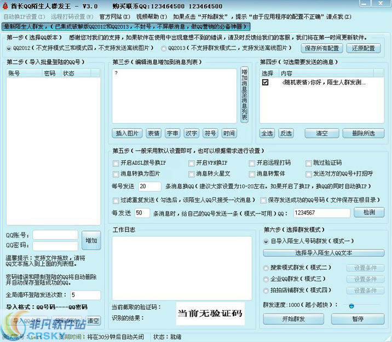This screenshot has width=392, height=342.
Task: Click the 表情 button
Action: click(x=153, y=134)
